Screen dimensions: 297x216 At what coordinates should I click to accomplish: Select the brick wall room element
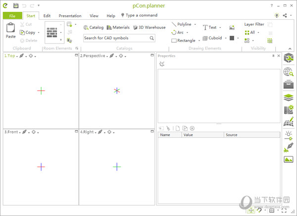52,33
